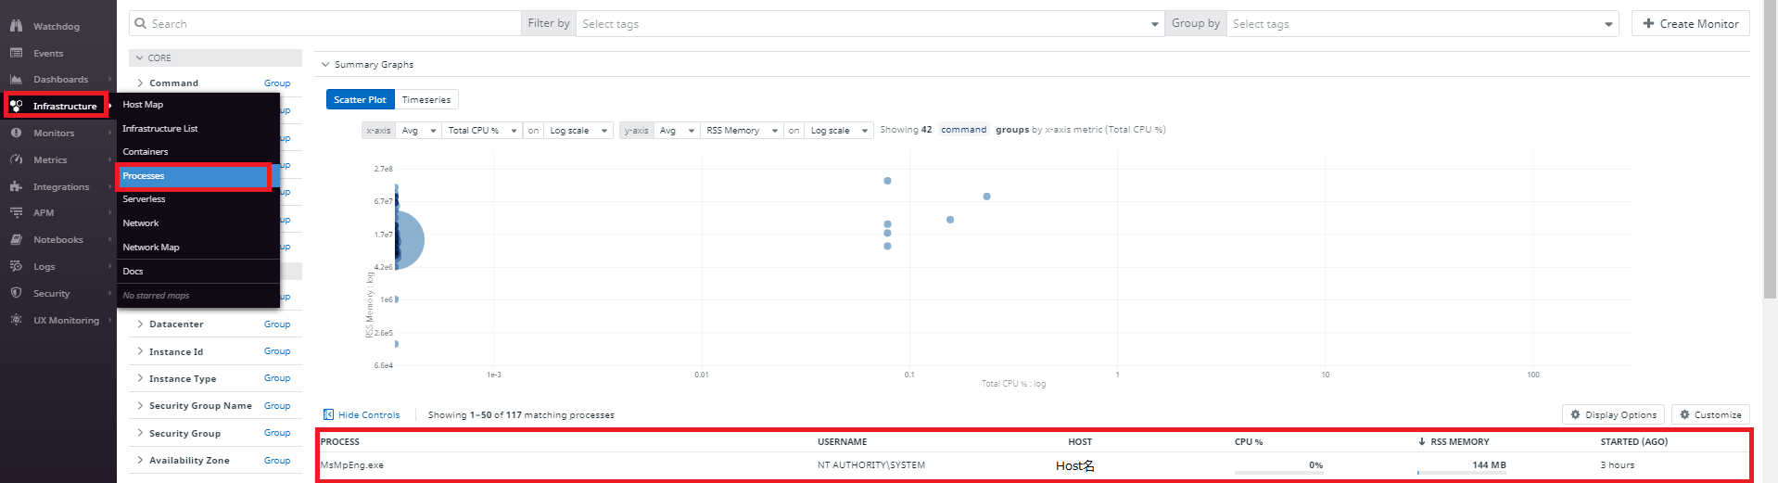Open the RSS Memory metric dropdown
Image resolution: width=1778 pixels, height=483 pixels.
click(x=742, y=131)
